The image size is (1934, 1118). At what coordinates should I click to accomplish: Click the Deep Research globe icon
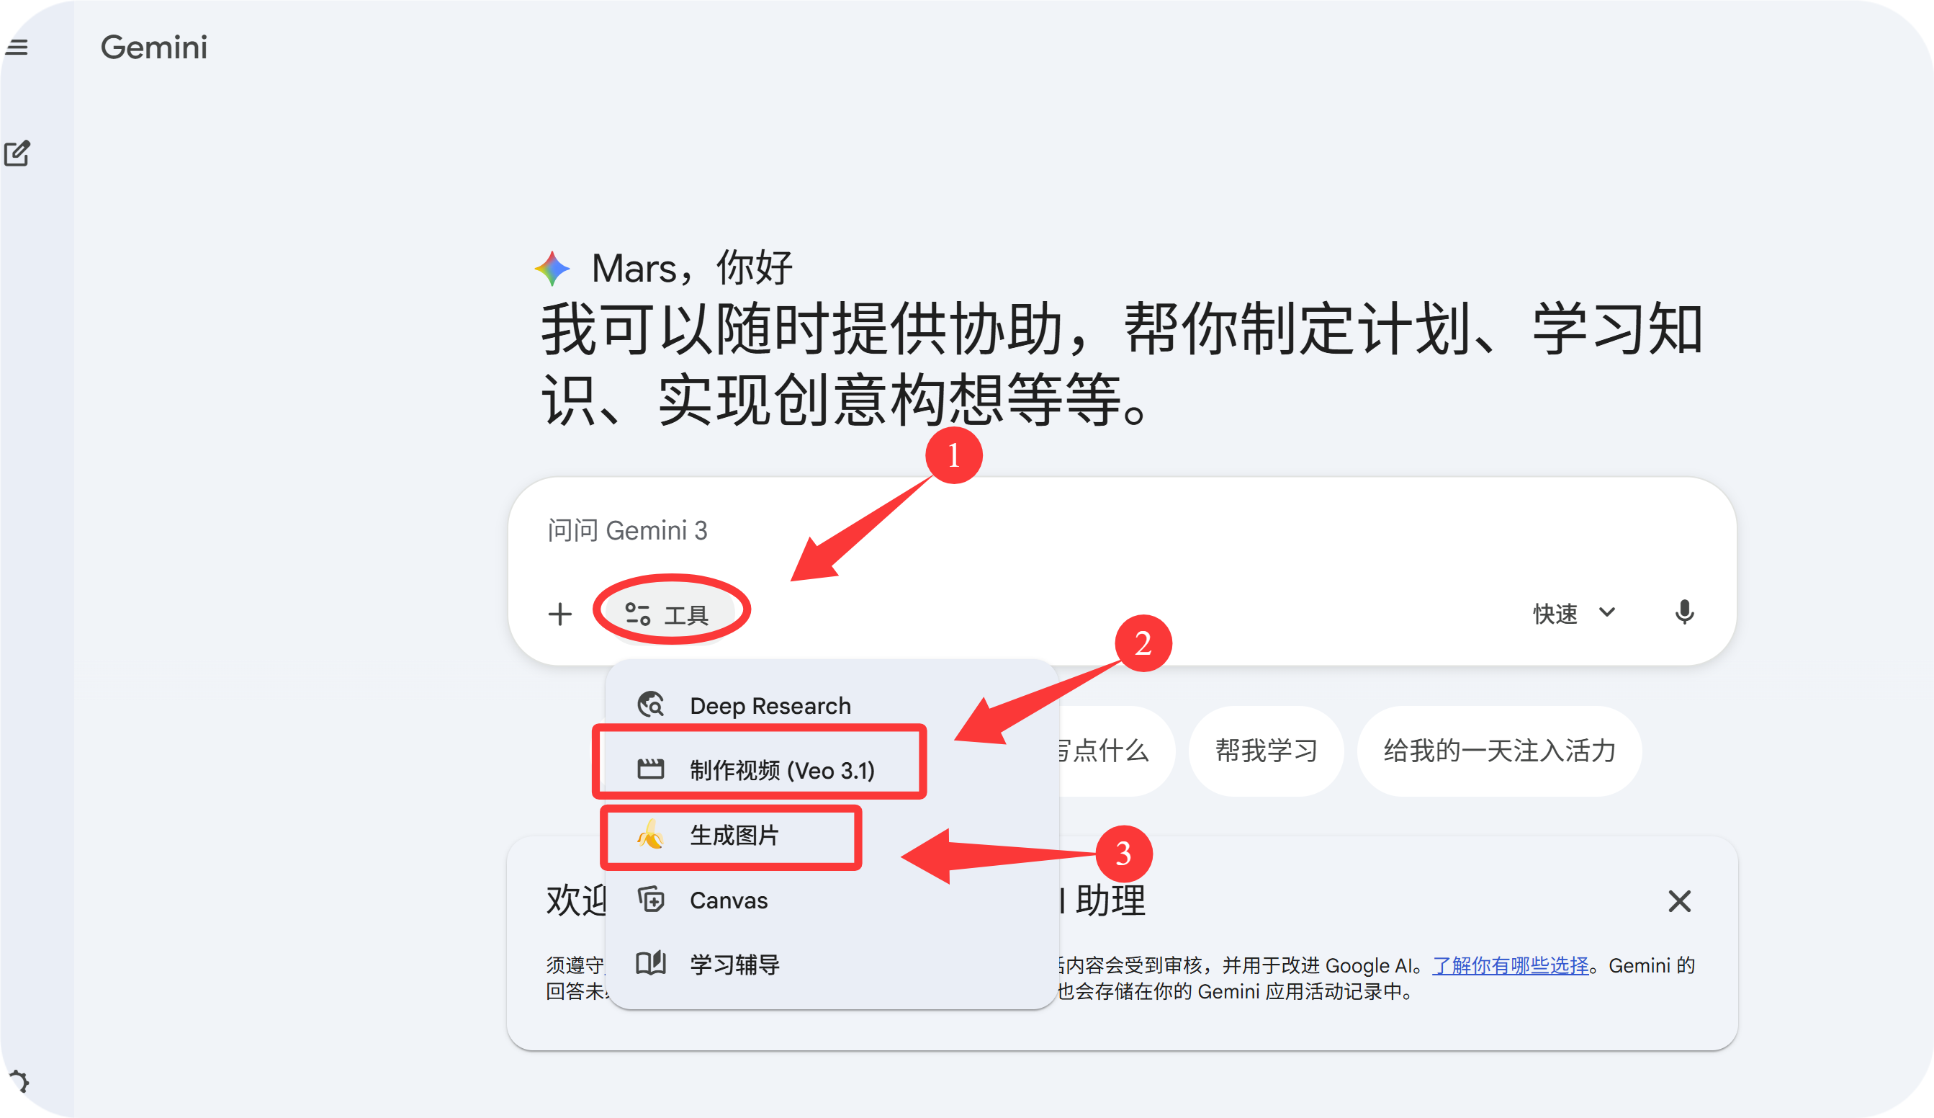point(651,704)
